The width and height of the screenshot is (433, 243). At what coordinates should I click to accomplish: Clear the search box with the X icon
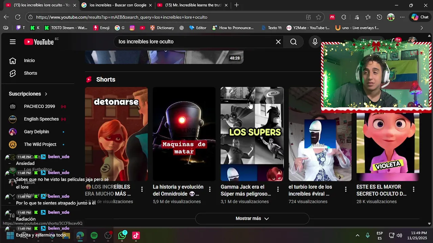click(x=278, y=42)
